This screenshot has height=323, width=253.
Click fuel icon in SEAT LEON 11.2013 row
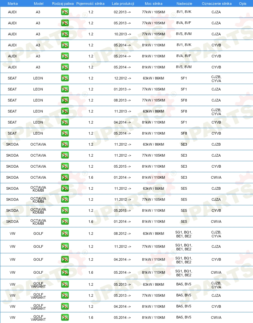point(65,111)
